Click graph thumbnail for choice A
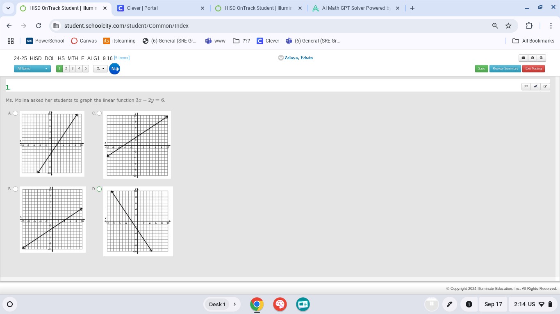The height and width of the screenshot is (314, 560). (52, 144)
